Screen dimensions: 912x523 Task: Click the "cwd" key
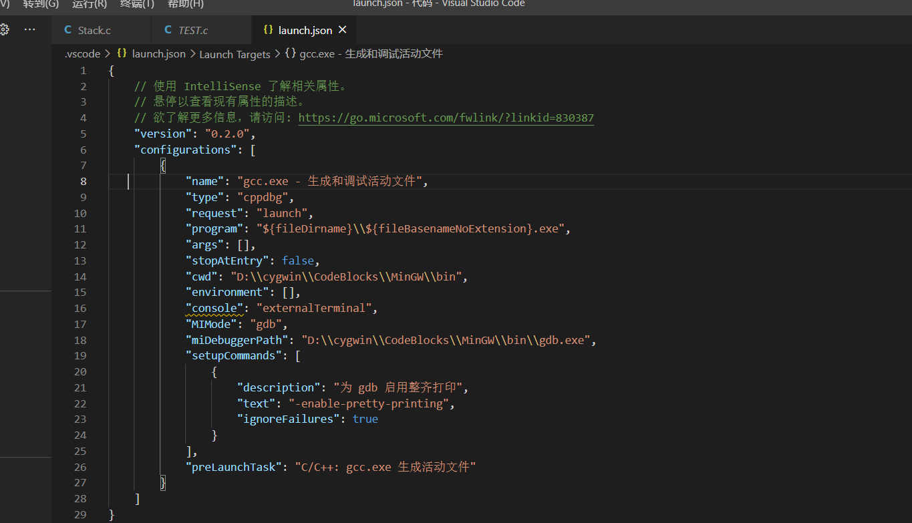(201, 277)
